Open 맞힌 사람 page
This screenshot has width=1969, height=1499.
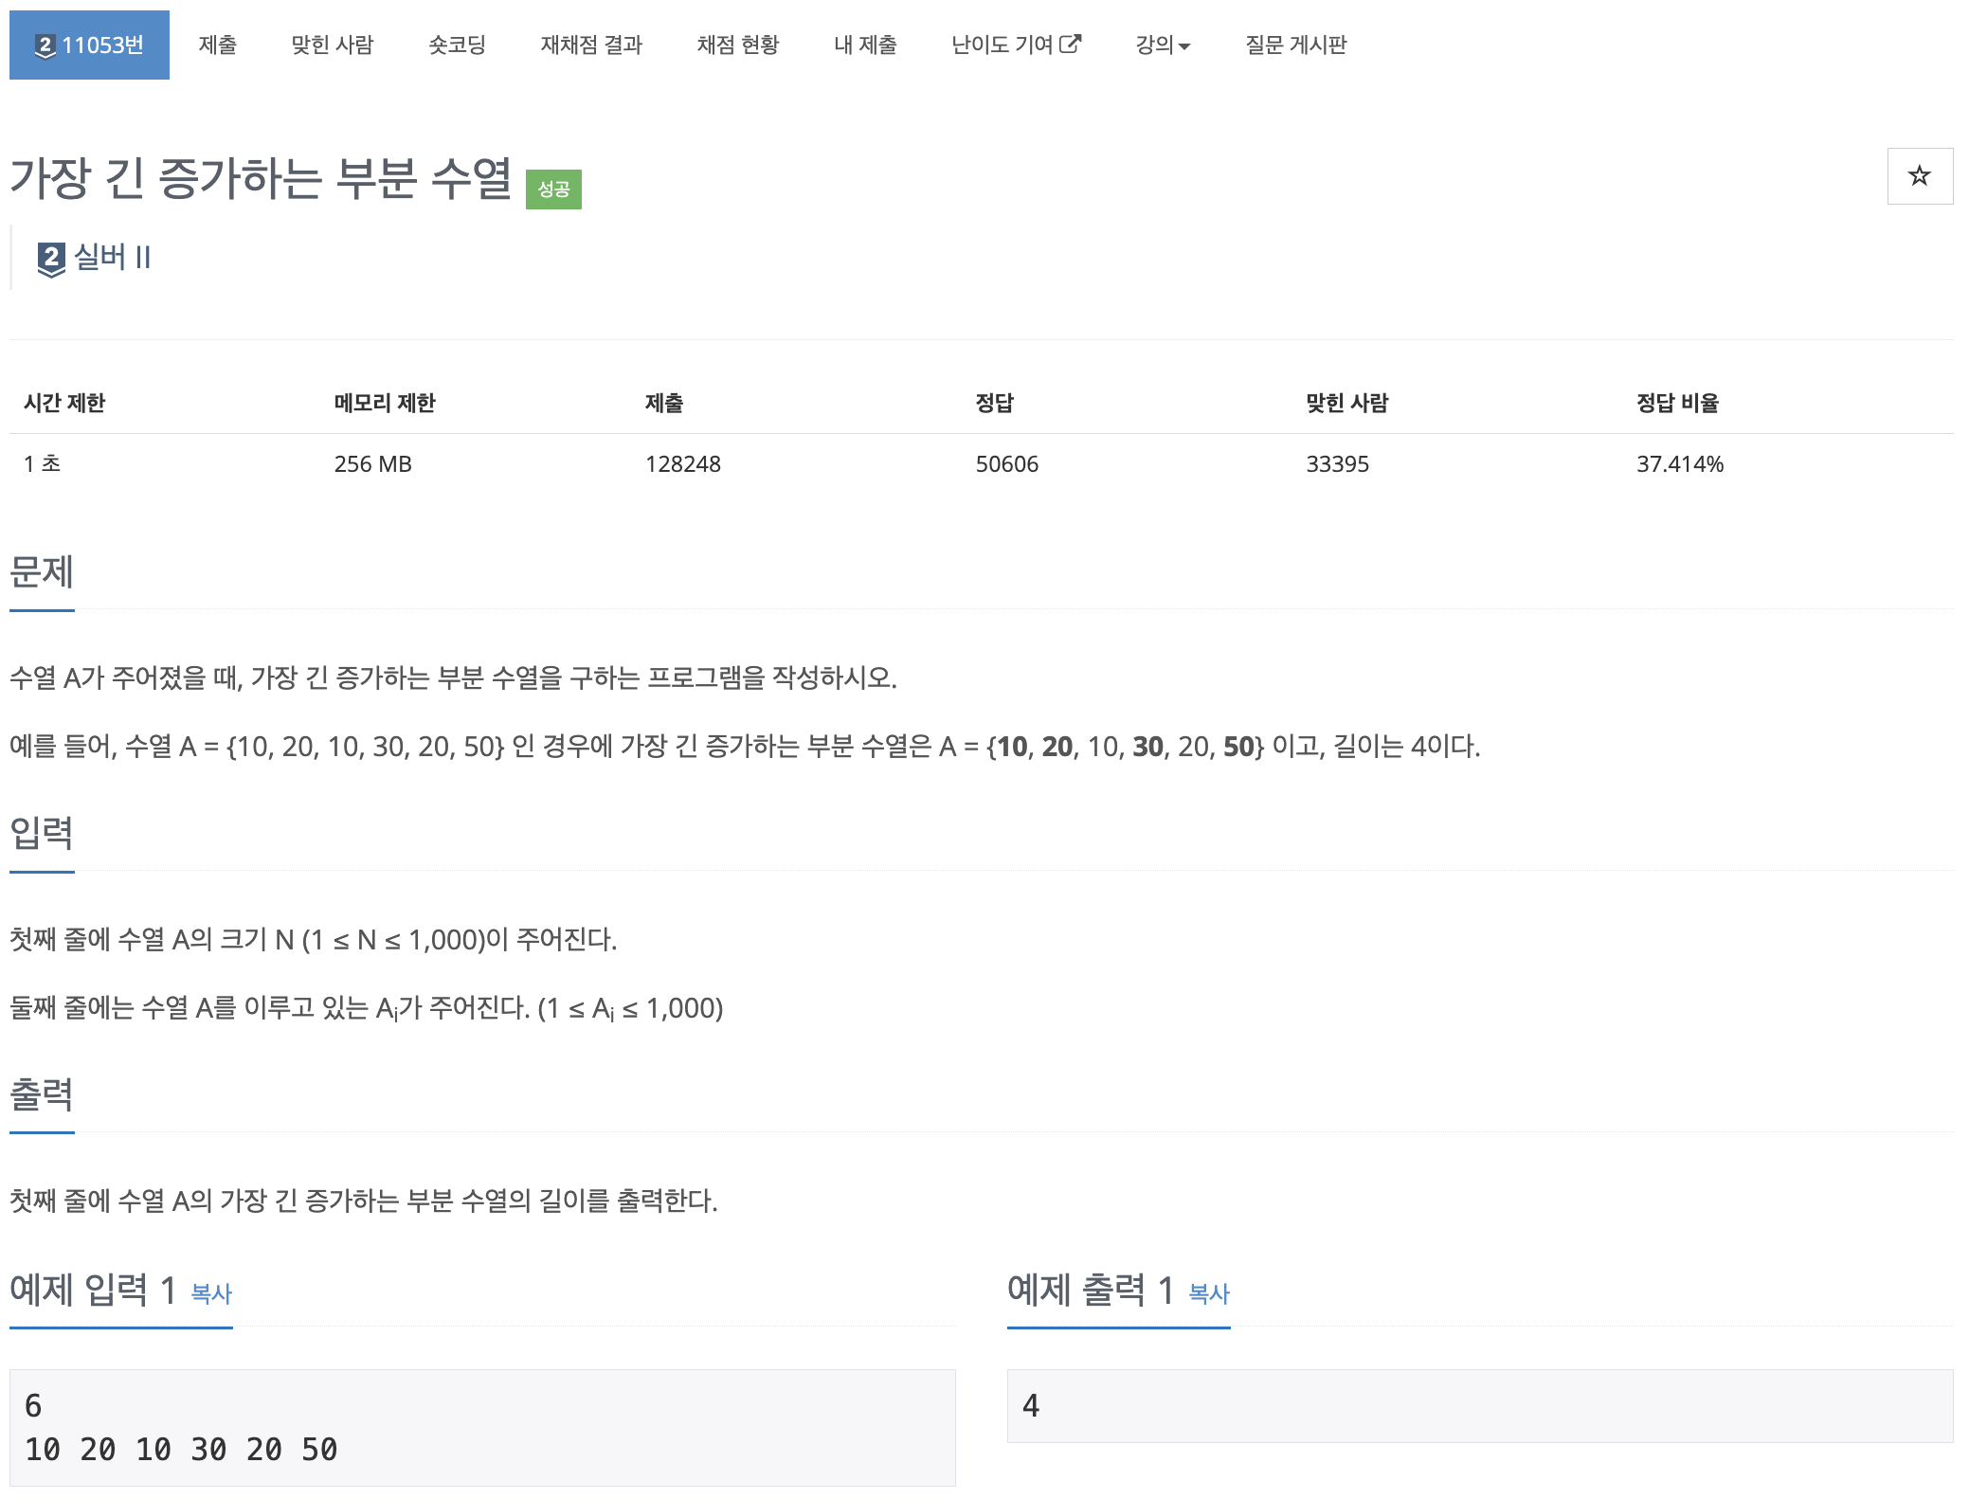(334, 45)
